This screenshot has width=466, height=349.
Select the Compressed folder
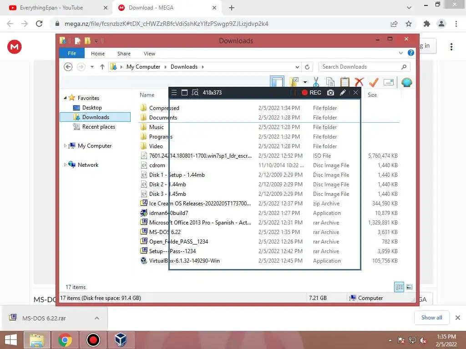click(x=164, y=108)
